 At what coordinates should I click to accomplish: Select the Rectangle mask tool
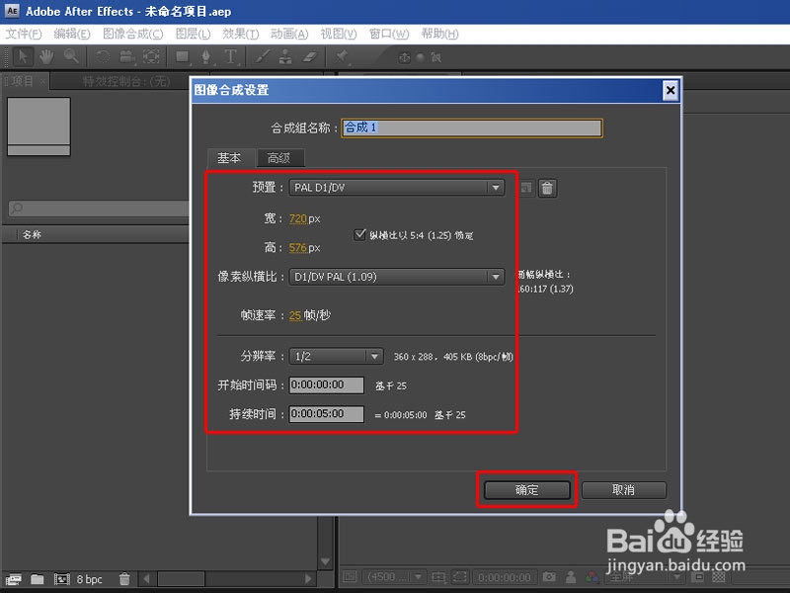click(183, 56)
